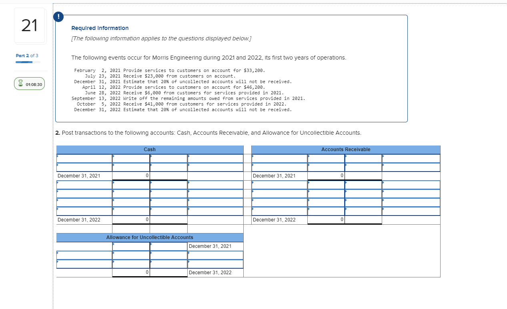Click Cash December 31, 2021 balance cell showing 0
Viewport: 507px width, 309px height.
pos(131,176)
